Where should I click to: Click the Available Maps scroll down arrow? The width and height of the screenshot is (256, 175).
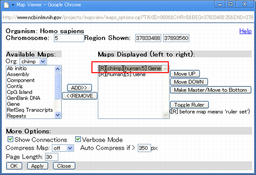[x=58, y=115]
